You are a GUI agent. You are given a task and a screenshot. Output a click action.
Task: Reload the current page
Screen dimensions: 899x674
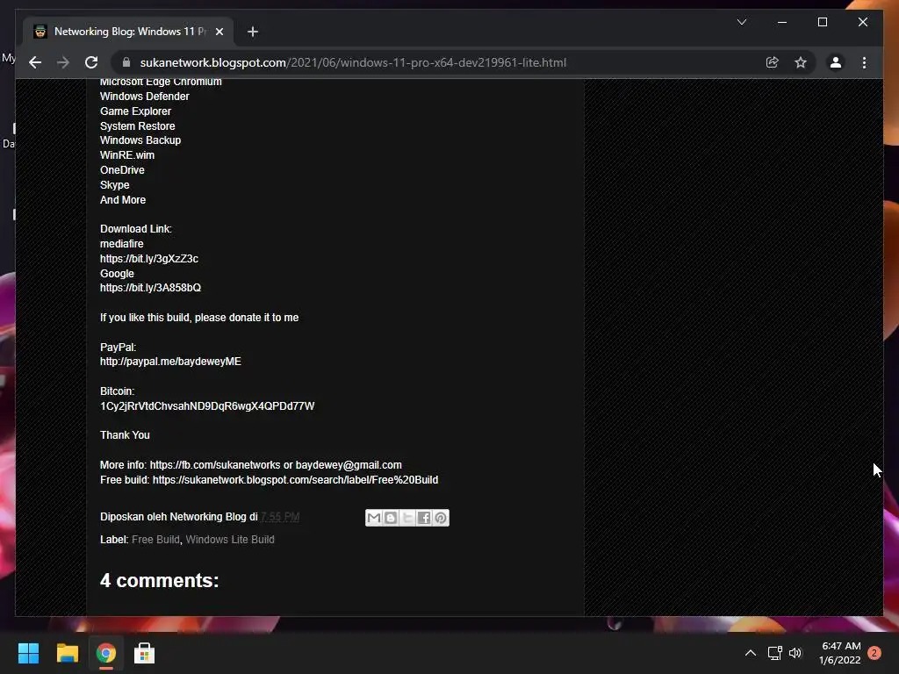point(91,62)
